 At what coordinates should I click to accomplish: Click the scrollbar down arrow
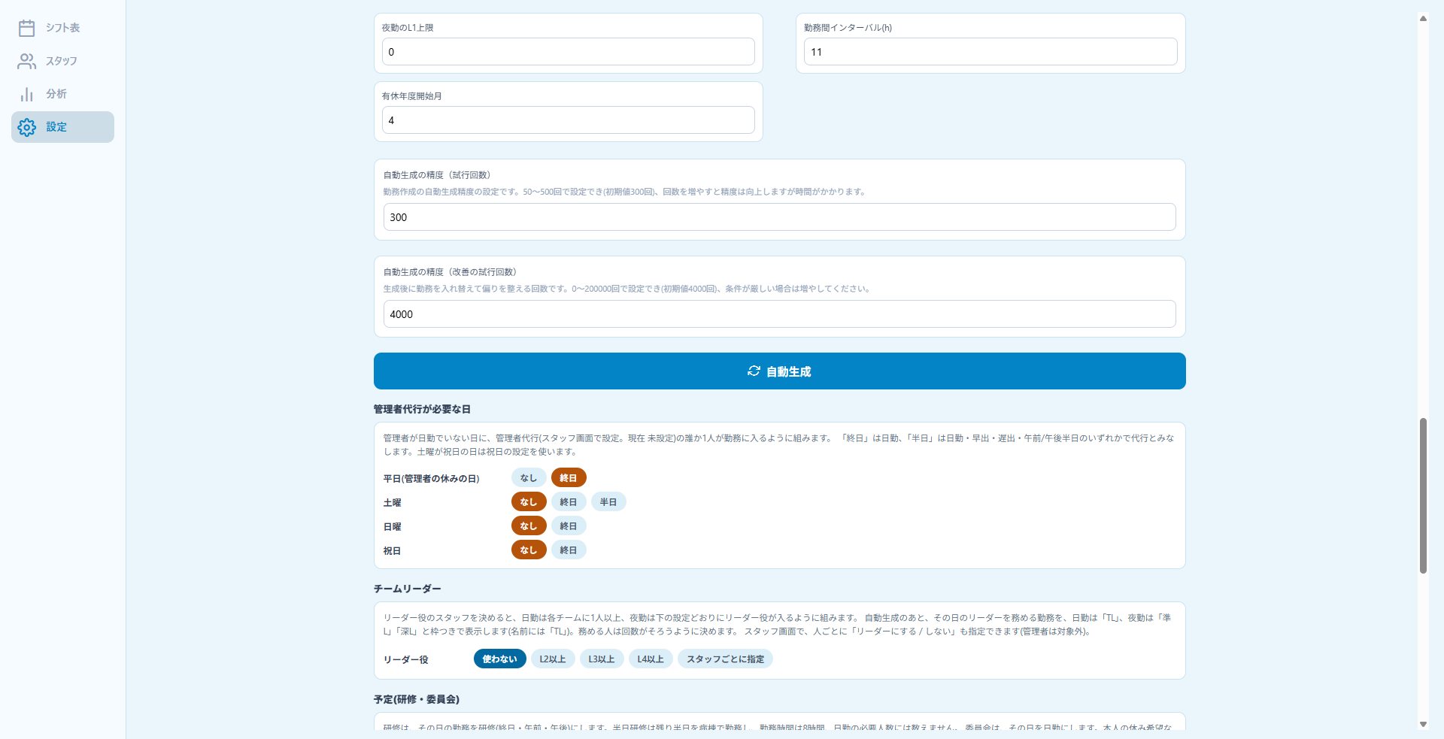click(x=1423, y=724)
